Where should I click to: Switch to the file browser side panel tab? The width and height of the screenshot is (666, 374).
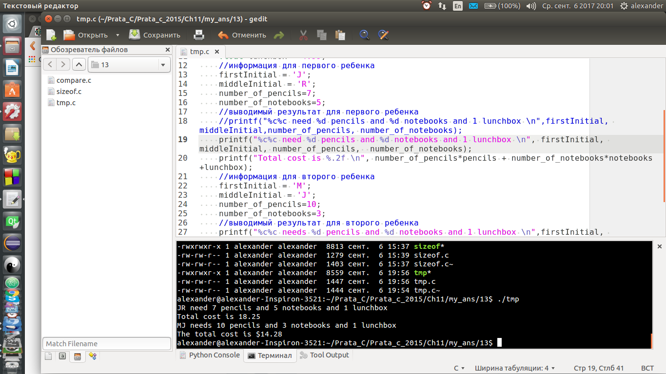point(78,356)
